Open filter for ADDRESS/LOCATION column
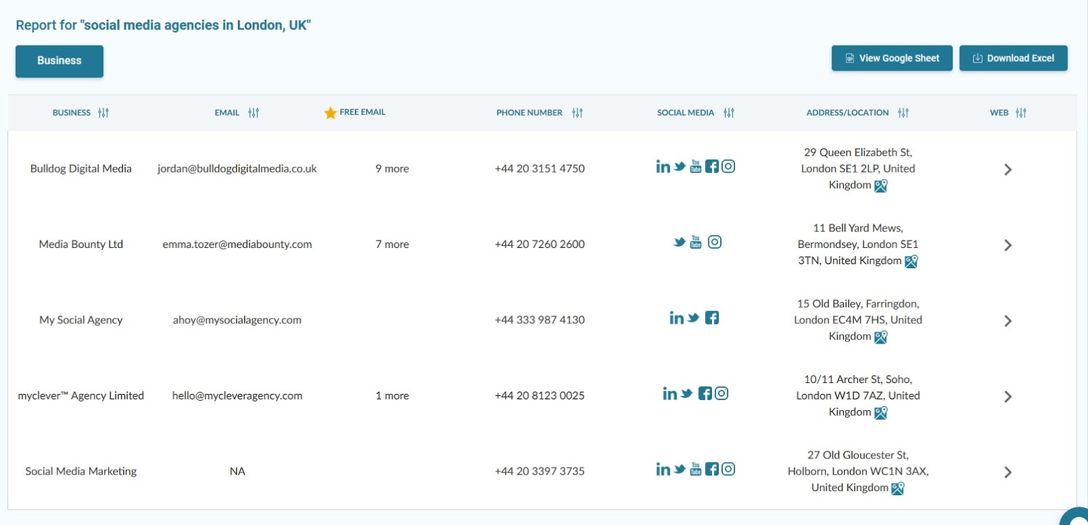The height and width of the screenshot is (525, 1088). [903, 113]
